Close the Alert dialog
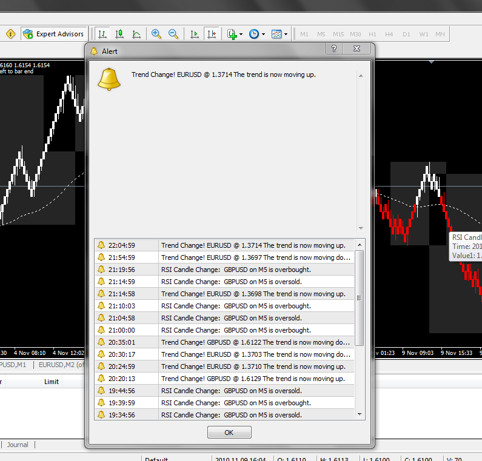 coord(356,49)
